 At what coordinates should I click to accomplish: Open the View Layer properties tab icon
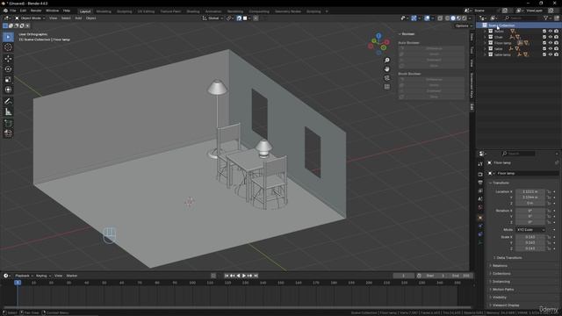point(480,191)
